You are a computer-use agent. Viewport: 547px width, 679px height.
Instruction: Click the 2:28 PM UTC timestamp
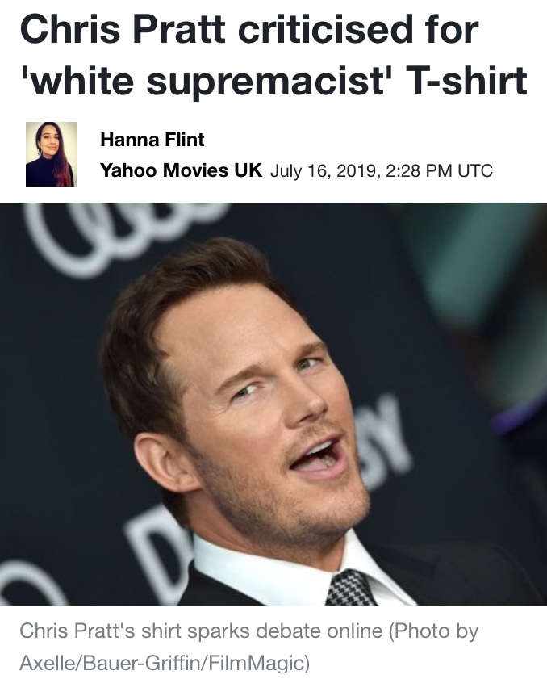click(x=438, y=170)
